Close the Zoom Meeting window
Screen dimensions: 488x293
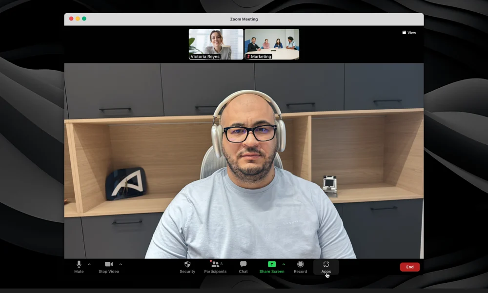71,19
